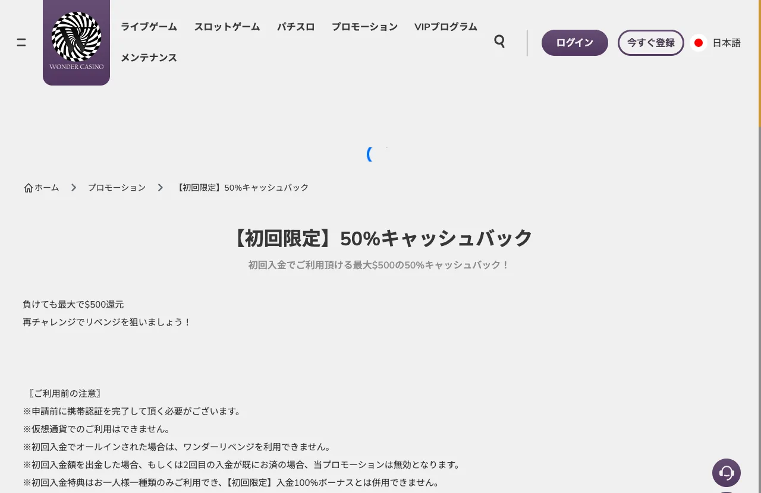The image size is (761, 493).
Task: Open the 日本語 language selector
Action: (727, 43)
